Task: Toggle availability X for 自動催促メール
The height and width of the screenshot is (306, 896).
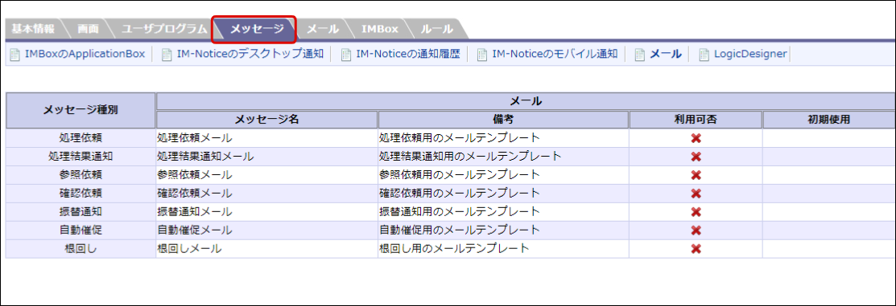Action: (696, 231)
